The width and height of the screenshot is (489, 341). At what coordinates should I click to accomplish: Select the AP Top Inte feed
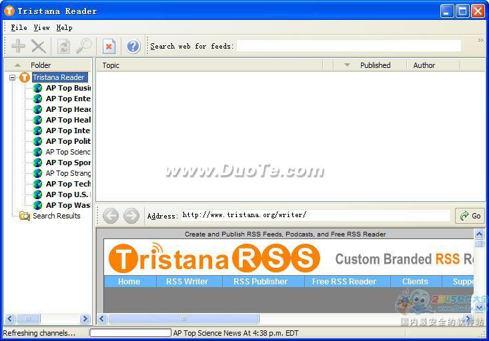click(x=68, y=131)
